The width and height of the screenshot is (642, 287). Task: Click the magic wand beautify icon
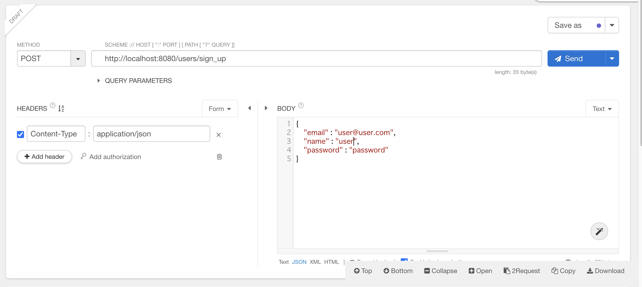599,231
